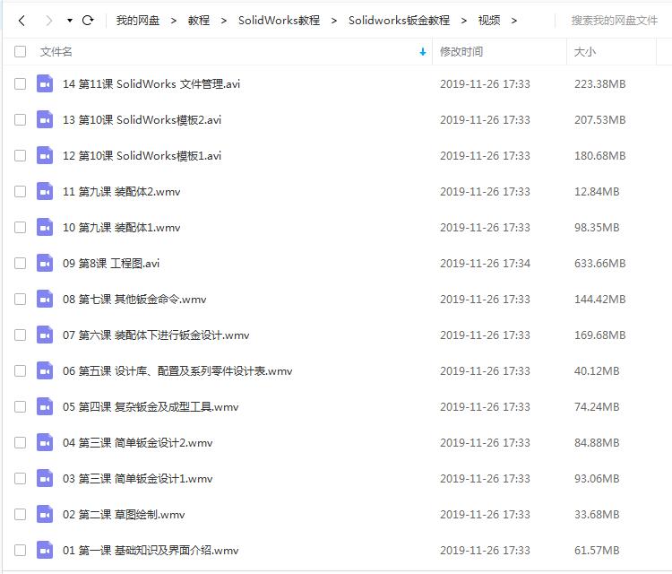The image size is (672, 574).
Task: Click video icon of 04 第三课 简单钣金设计2.wmv
Action: tap(45, 442)
